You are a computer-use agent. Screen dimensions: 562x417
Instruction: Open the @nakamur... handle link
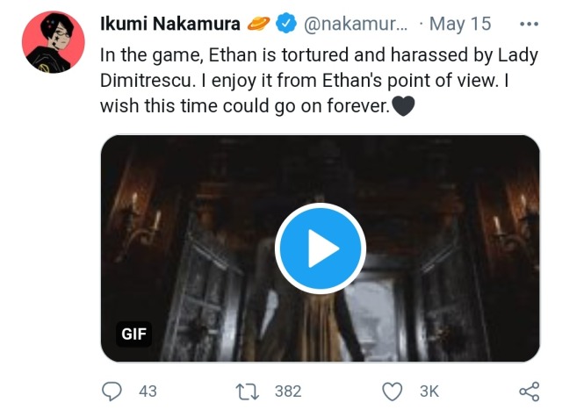(x=357, y=23)
